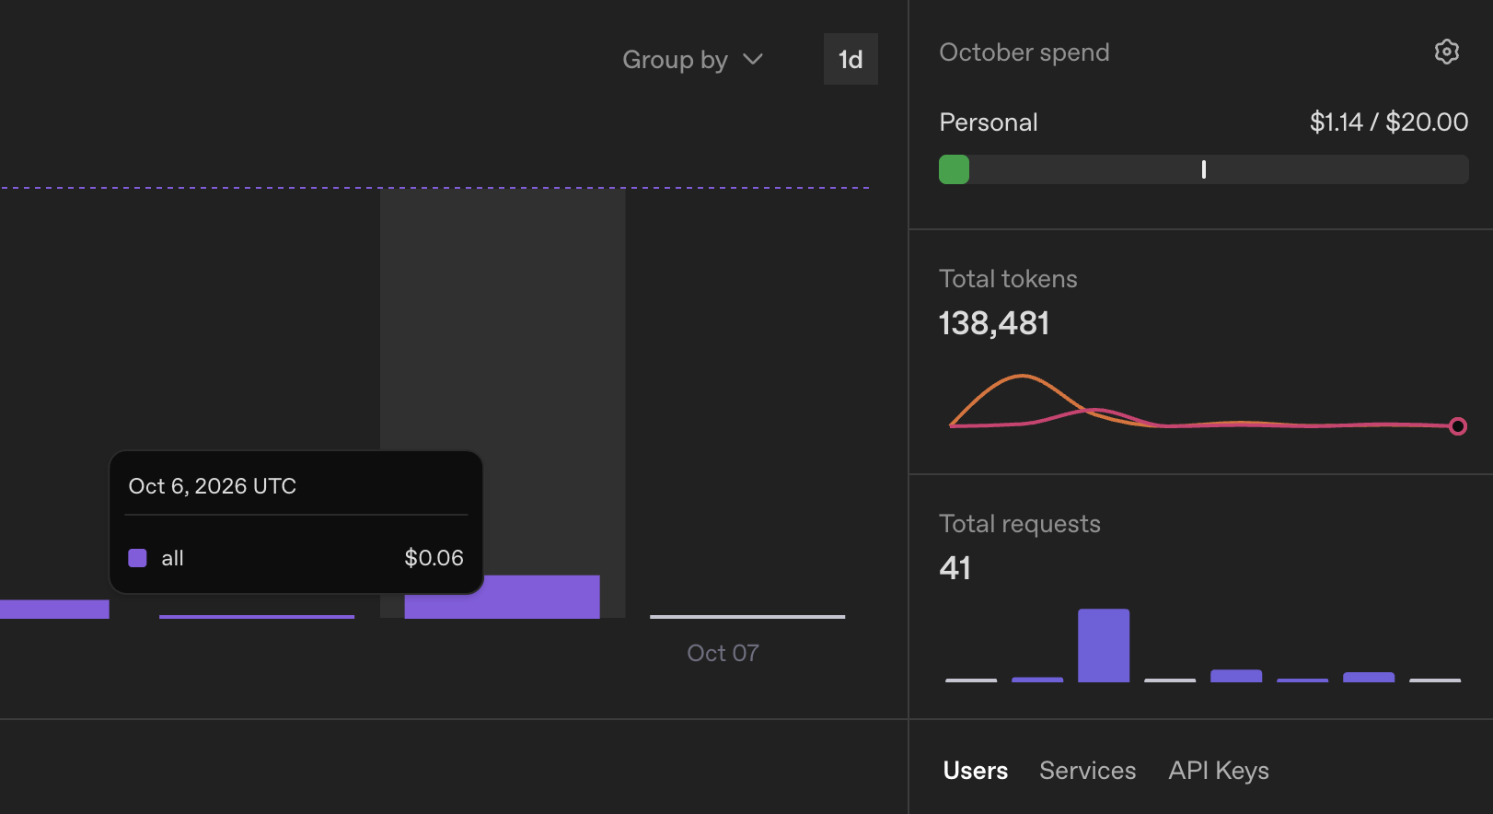This screenshot has width=1493, height=814.
Task: Expand the Group by dropdown
Action: point(693,60)
